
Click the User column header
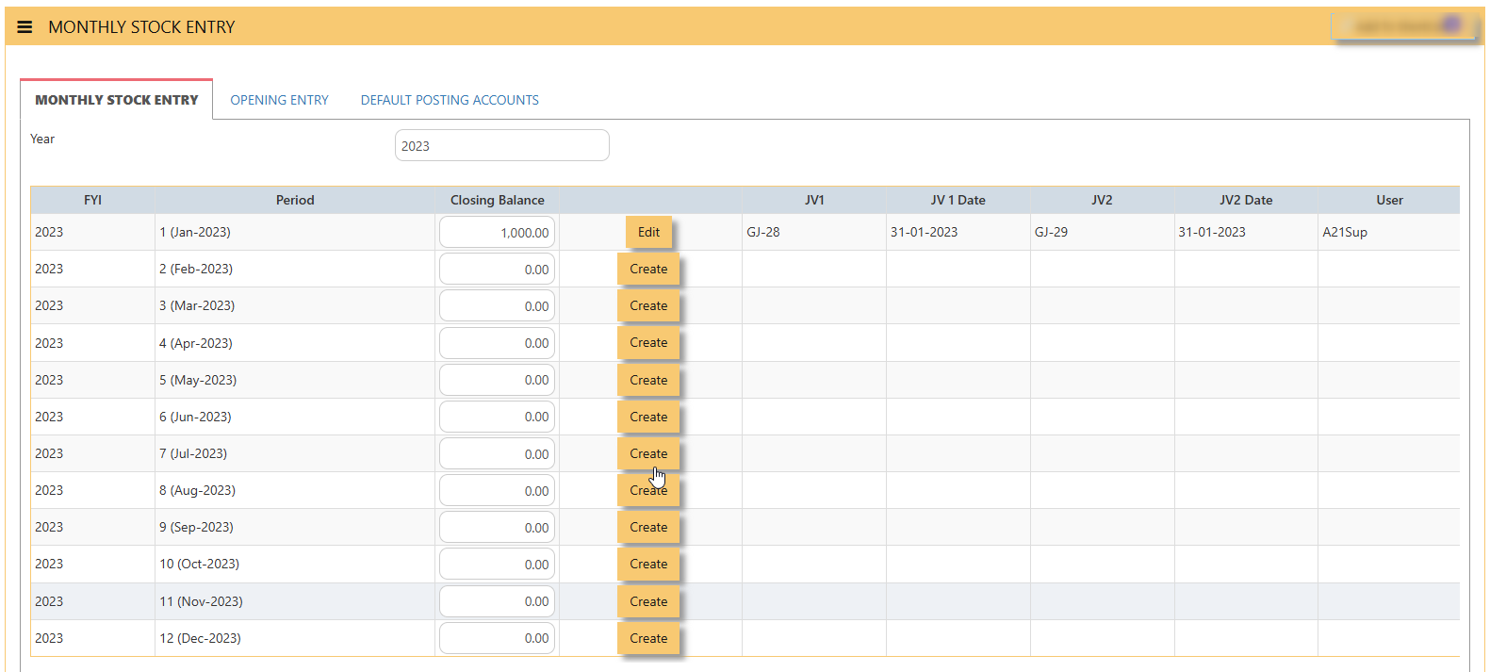click(x=1389, y=200)
